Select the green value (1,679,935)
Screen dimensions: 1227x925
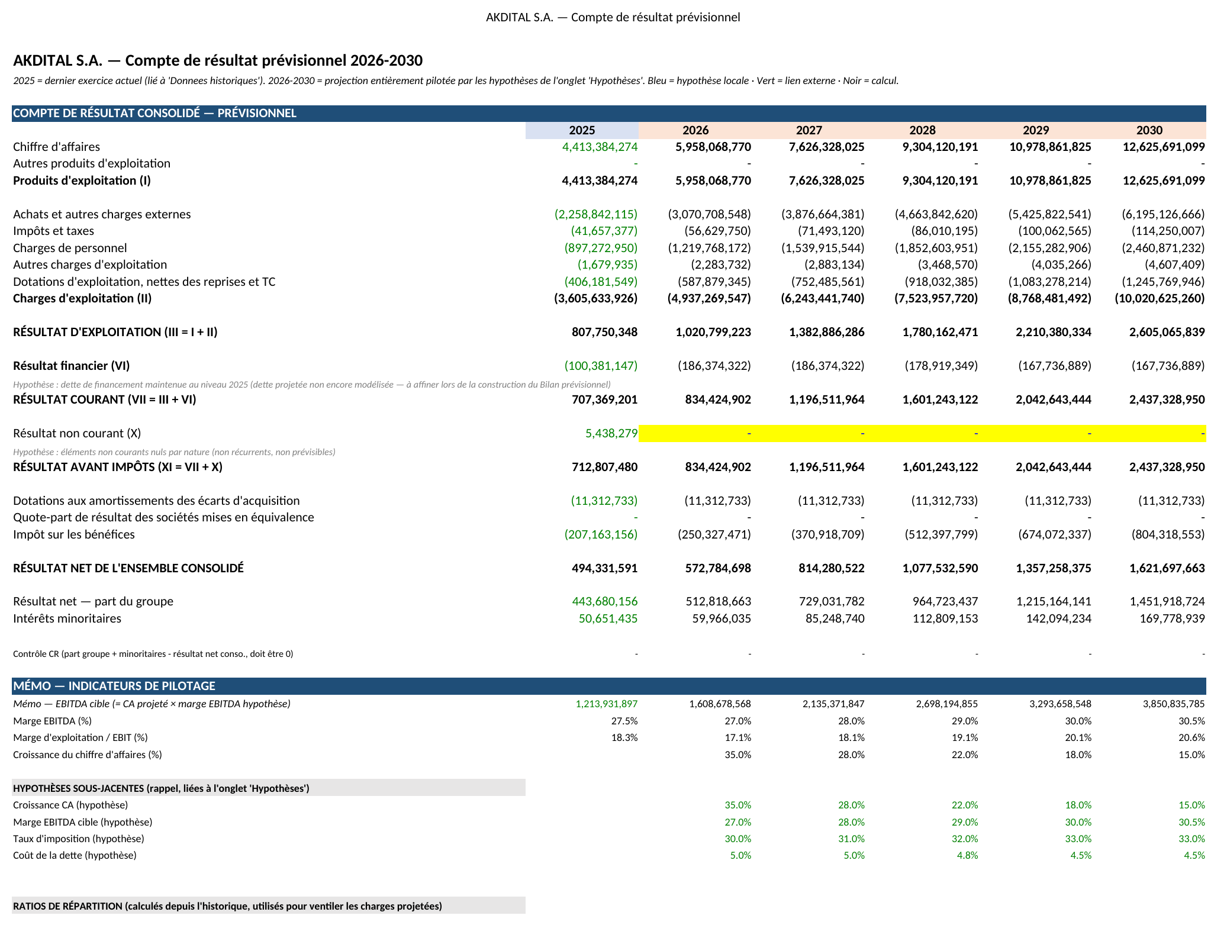click(607, 265)
